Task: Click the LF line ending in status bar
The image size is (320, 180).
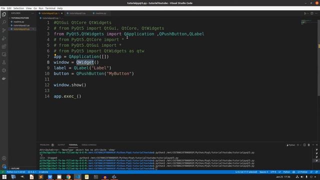Action: (x=279, y=172)
